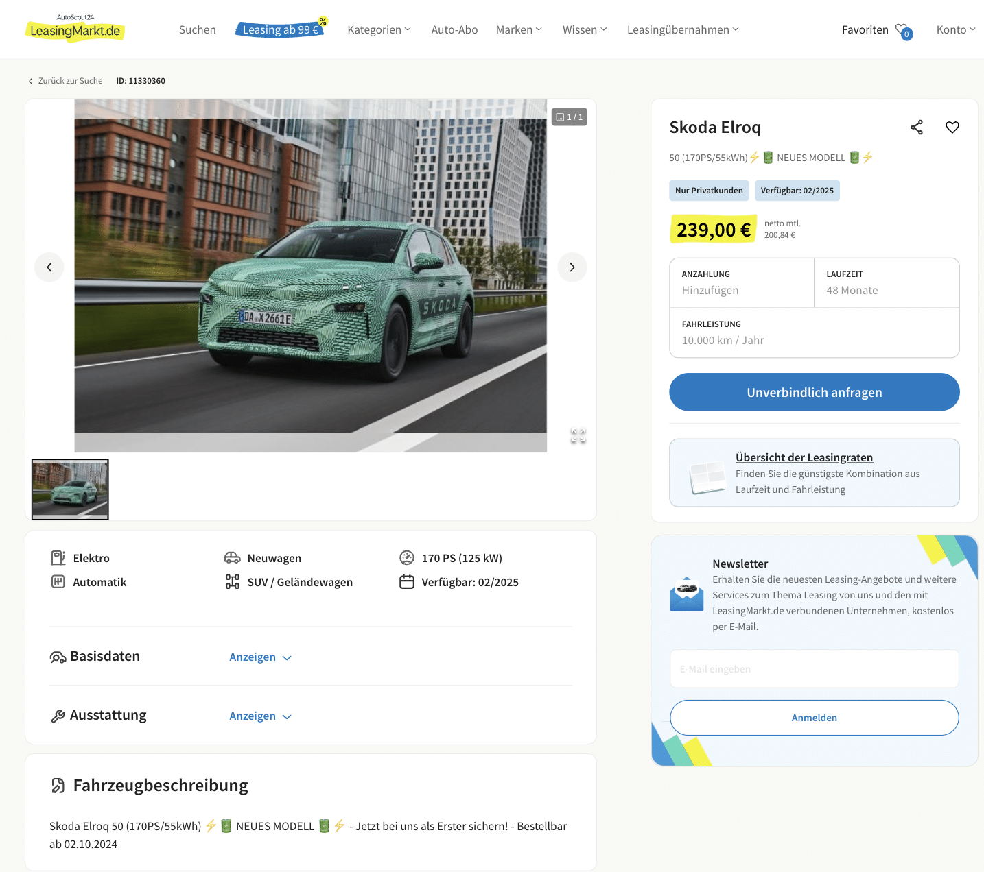This screenshot has height=872, width=984.
Task: Click the Newsletter heading
Action: point(740,564)
